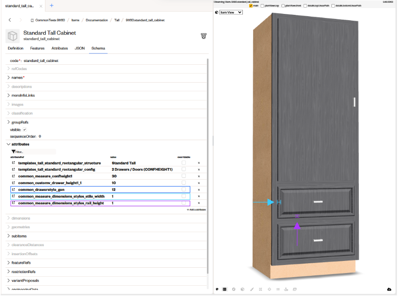Open link icon for stile_width attribute
Viewport: 398px width, 296px height.
coord(13,196)
